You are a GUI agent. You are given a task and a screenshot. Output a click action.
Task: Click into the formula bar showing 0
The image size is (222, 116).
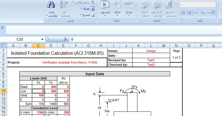coord(146,39)
